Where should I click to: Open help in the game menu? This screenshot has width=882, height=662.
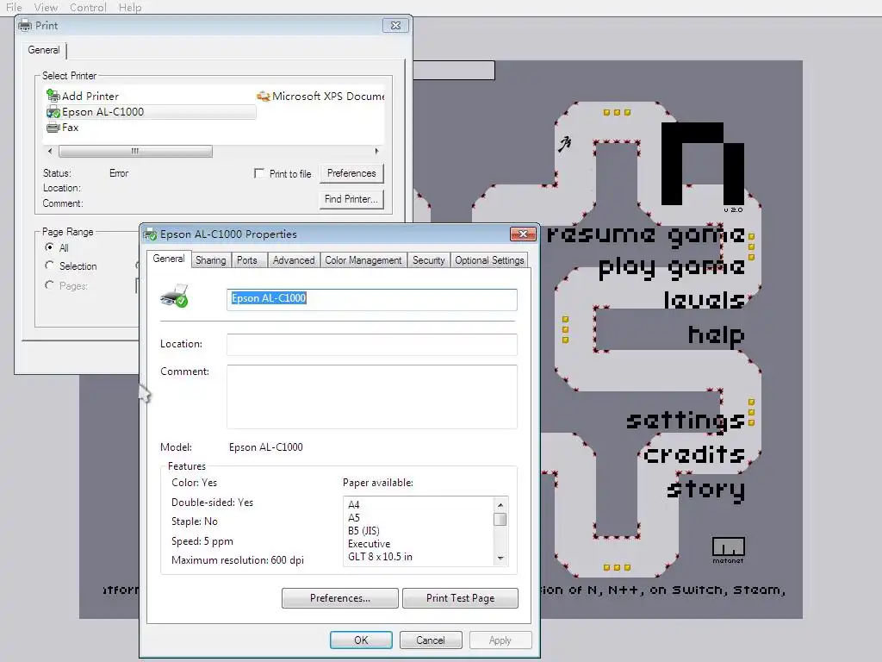(717, 335)
